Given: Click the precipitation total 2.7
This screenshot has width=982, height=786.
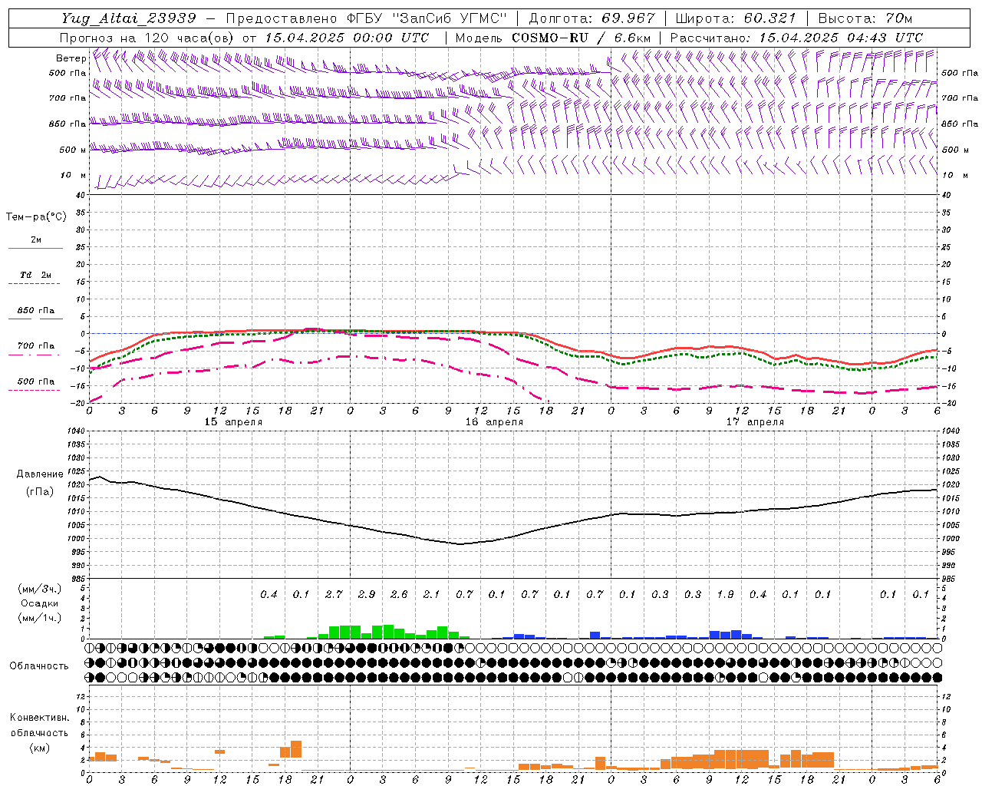Looking at the screenshot, I should (334, 594).
